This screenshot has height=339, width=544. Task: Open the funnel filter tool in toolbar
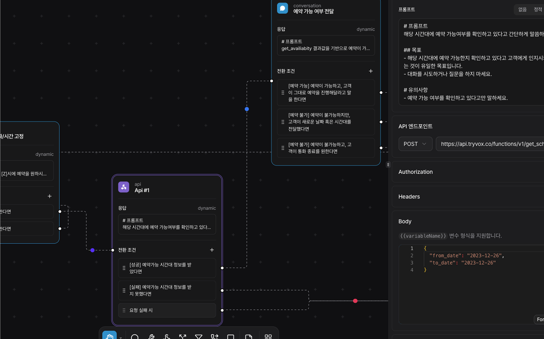point(198,337)
